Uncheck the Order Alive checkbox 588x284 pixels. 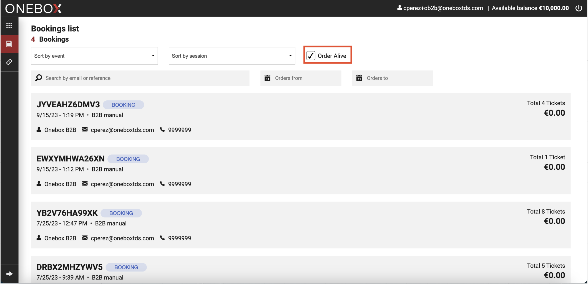(x=311, y=56)
